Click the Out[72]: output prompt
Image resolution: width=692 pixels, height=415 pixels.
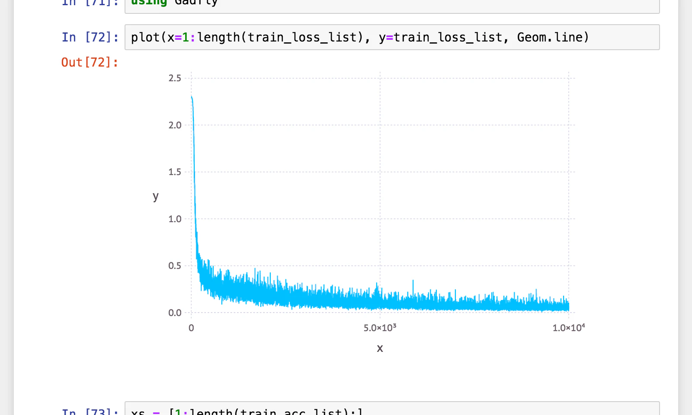[90, 62]
